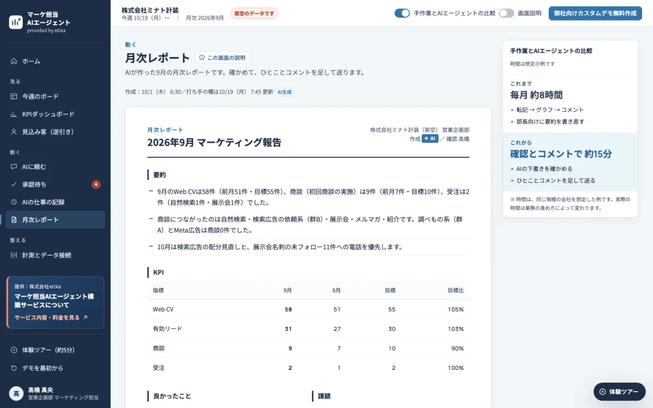653x408 pixels.
Task: Click the person icon beside 見込み客
Action: (x=14, y=132)
